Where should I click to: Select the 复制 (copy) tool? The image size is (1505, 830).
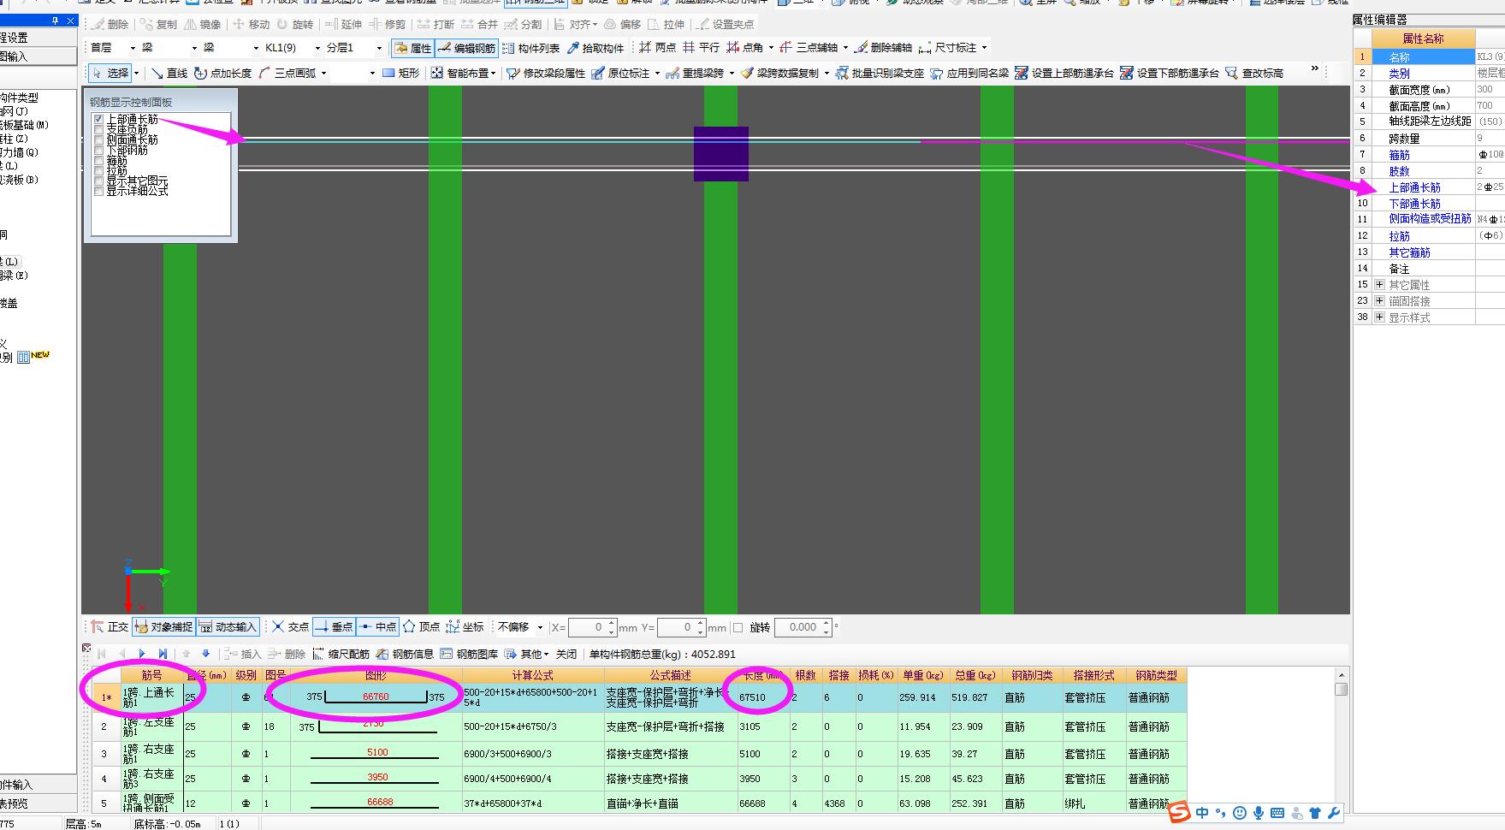pos(159,24)
